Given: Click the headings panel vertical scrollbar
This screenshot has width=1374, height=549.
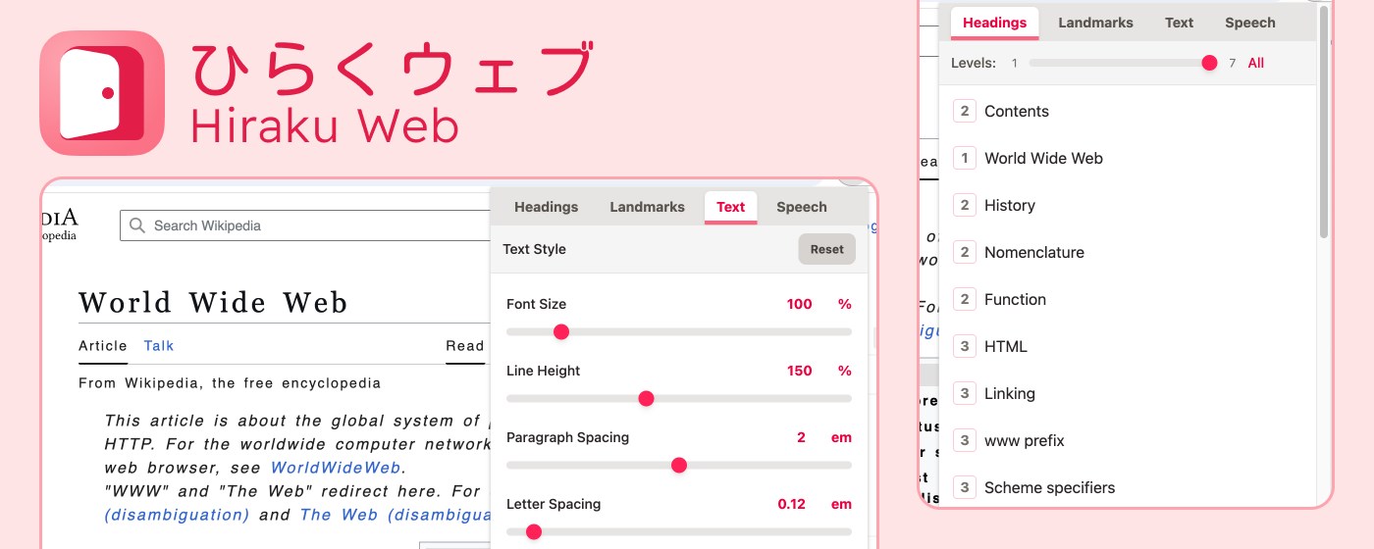Looking at the screenshot, I should (1323, 123).
